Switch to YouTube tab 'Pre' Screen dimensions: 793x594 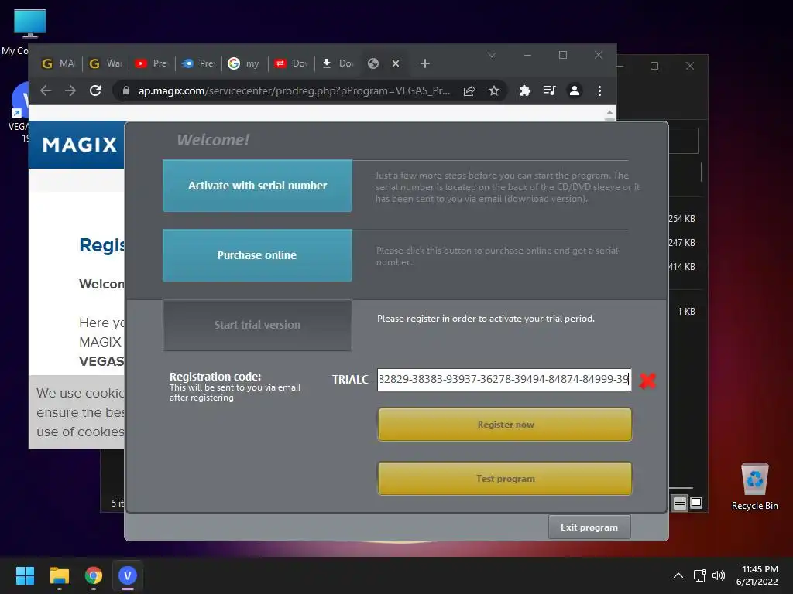[x=152, y=63]
